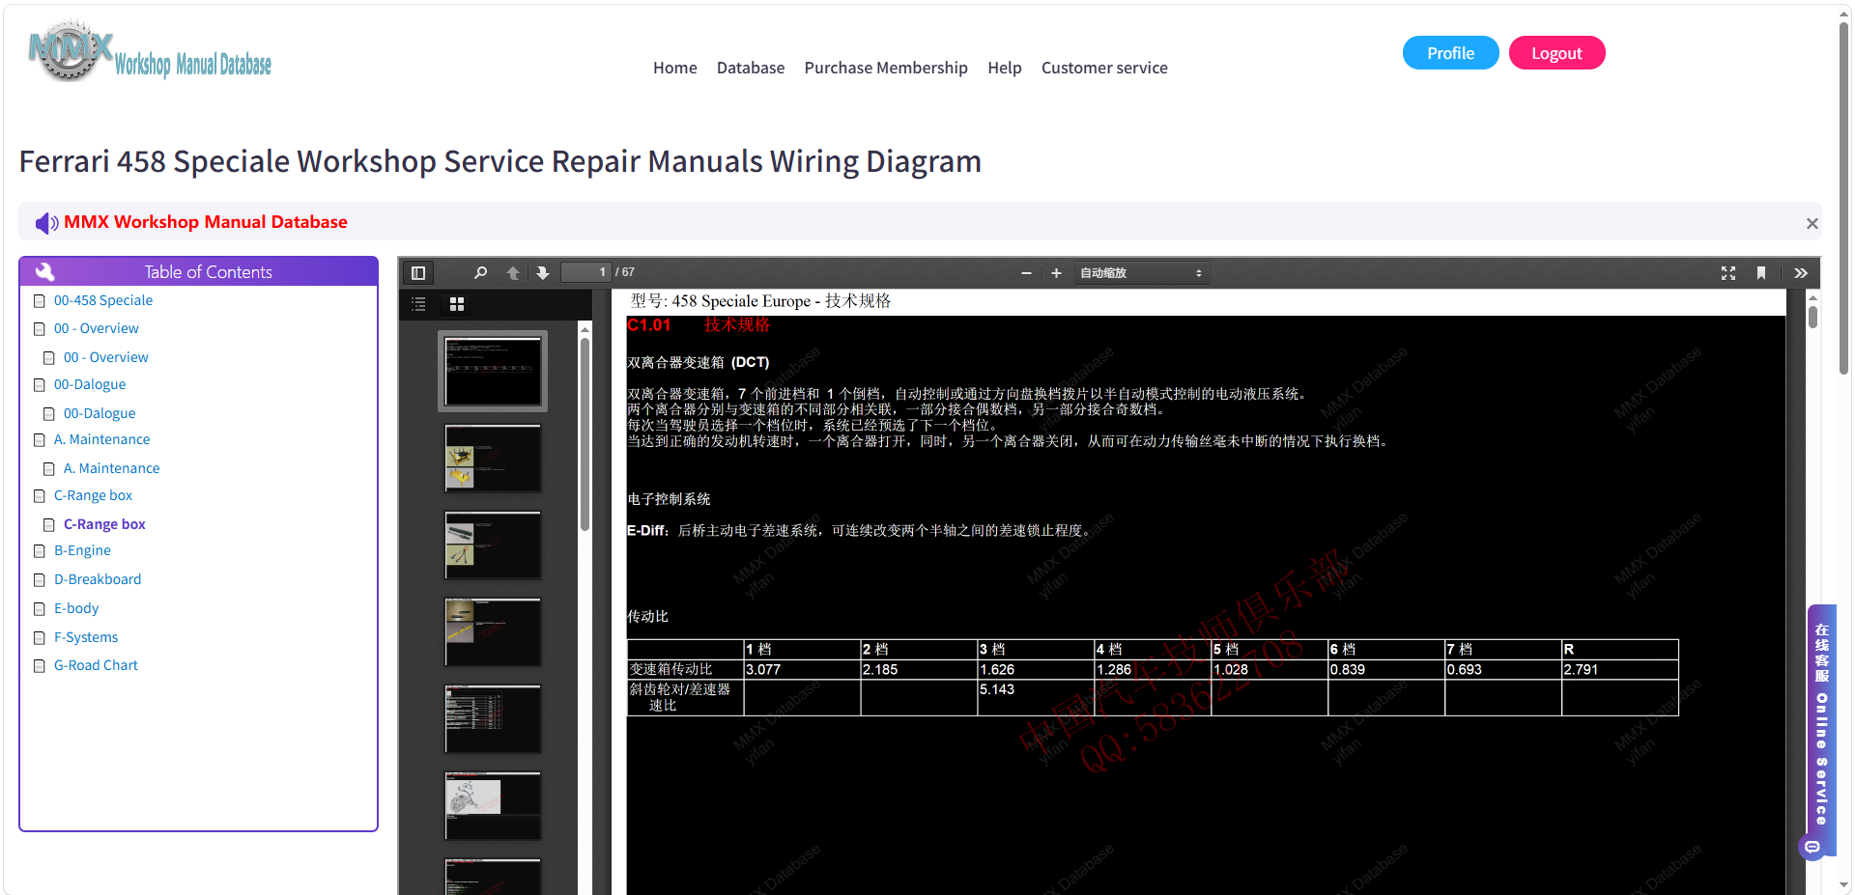Open the top-level 00-Dalogue entry
The width and height of the screenshot is (1855, 895).
pos(90,384)
